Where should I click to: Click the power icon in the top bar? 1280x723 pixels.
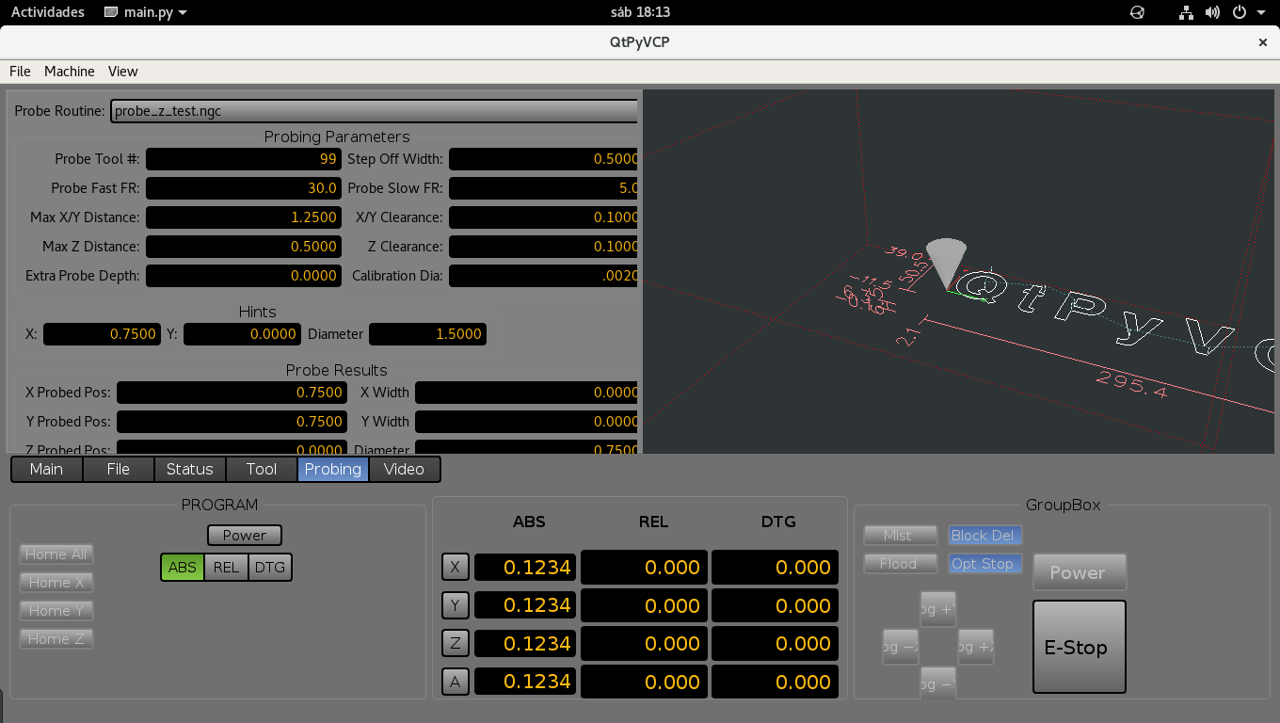click(1239, 12)
